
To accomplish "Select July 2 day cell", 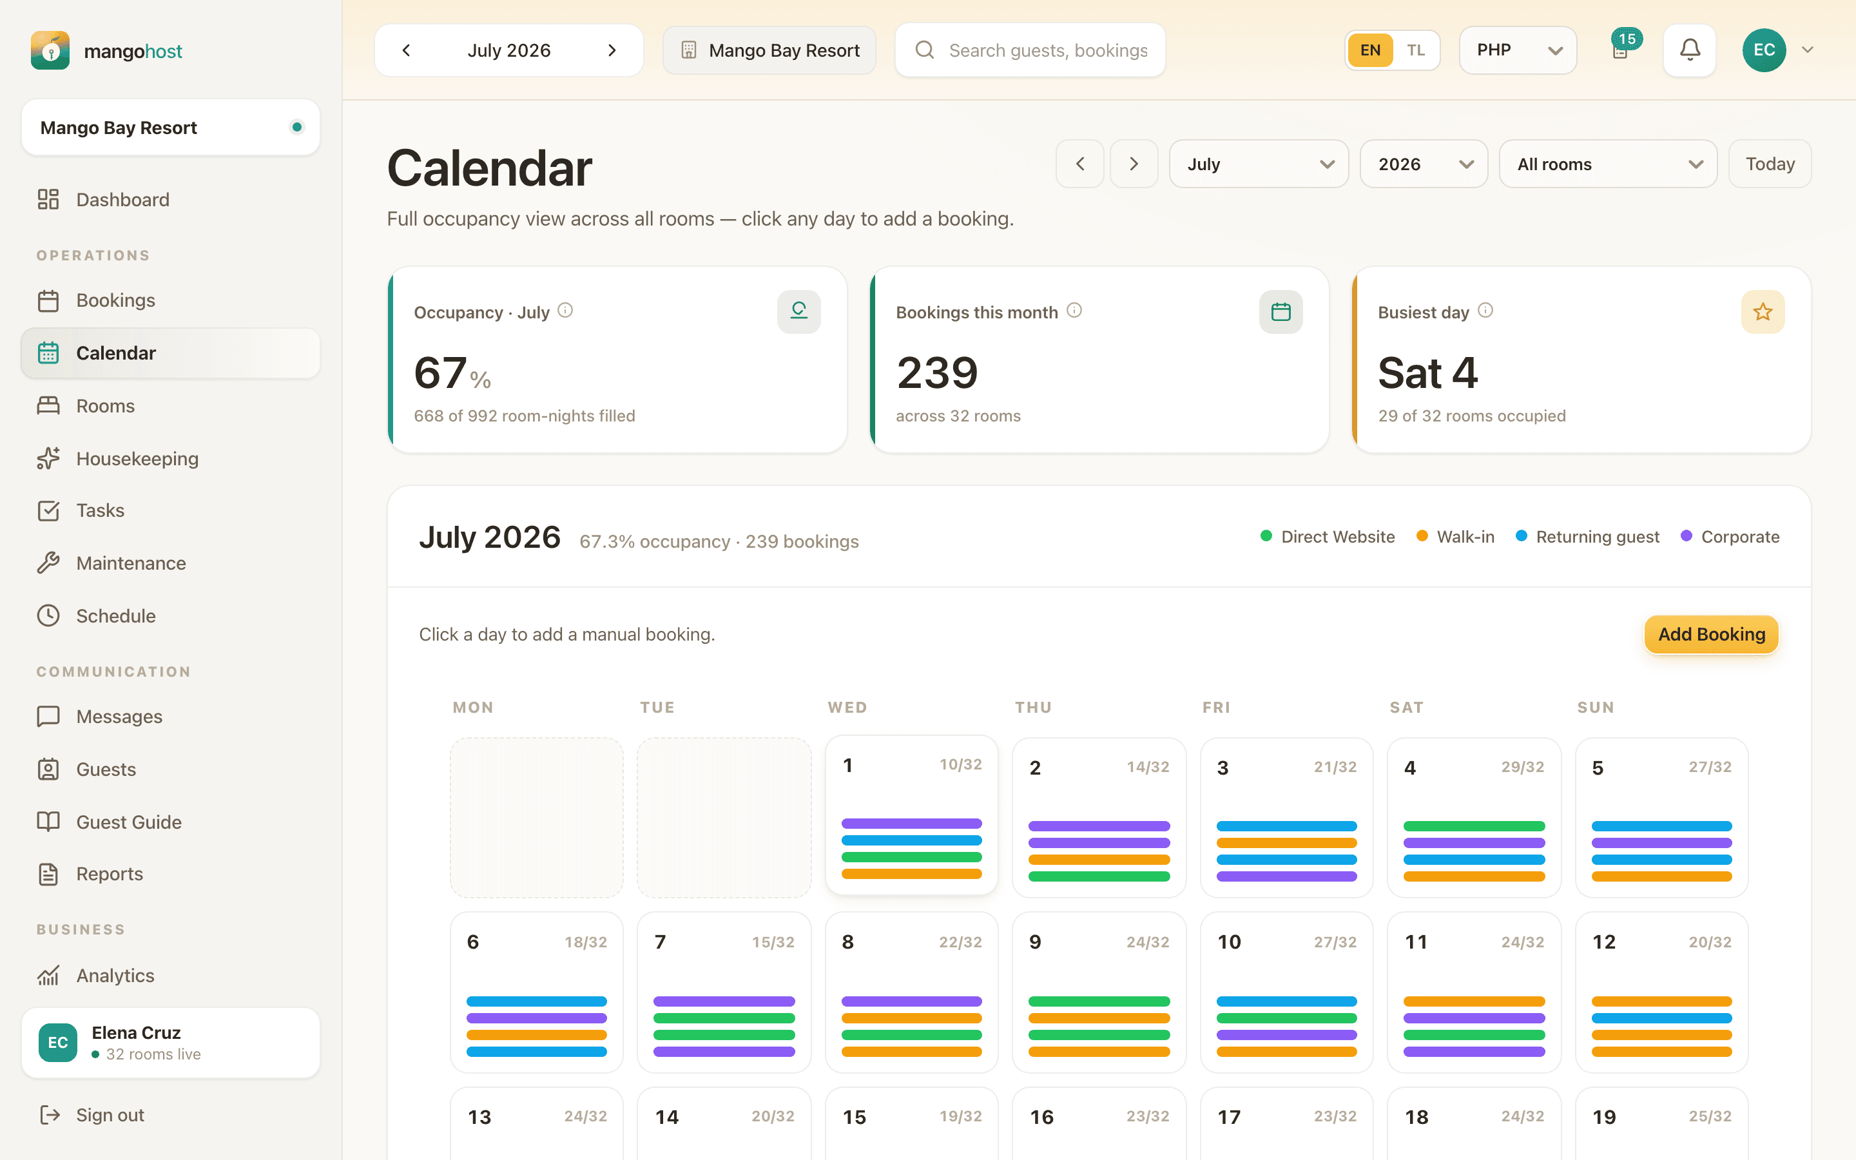I will [1099, 818].
